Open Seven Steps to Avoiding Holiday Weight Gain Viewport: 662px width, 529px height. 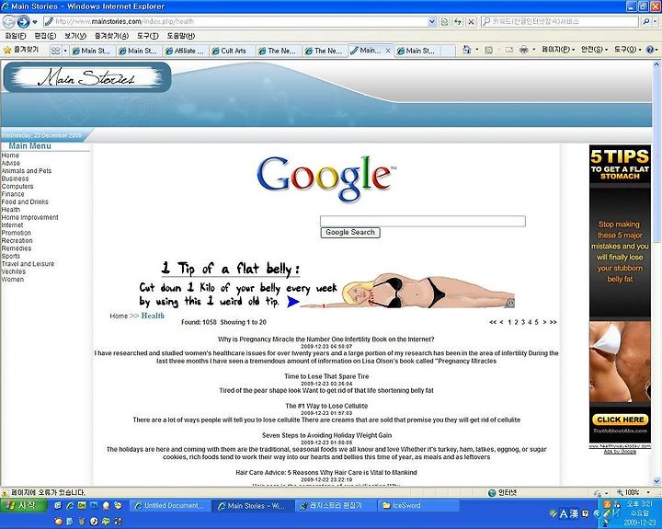pos(326,435)
